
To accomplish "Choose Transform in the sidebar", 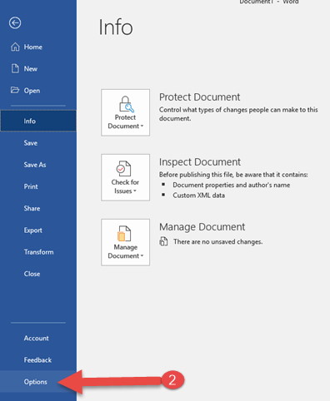I will 38,252.
